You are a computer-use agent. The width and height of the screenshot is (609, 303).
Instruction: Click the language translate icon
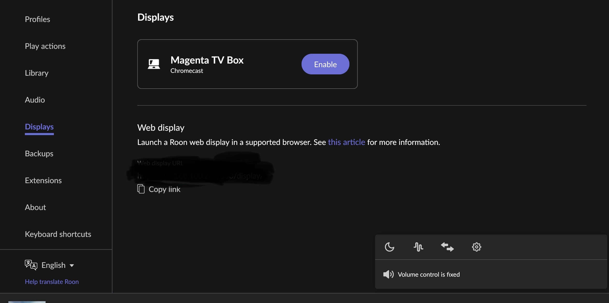coord(31,265)
